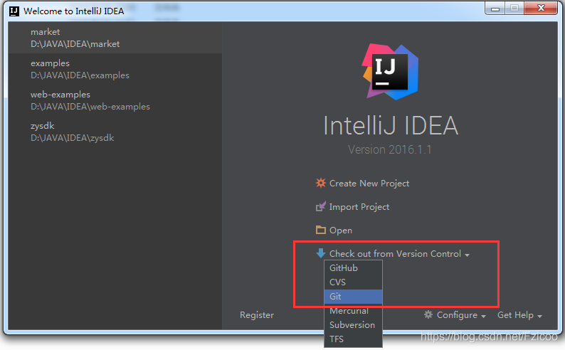This screenshot has height=350, width=565.
Task: Click the IJ title bar icon
Action: 14,11
